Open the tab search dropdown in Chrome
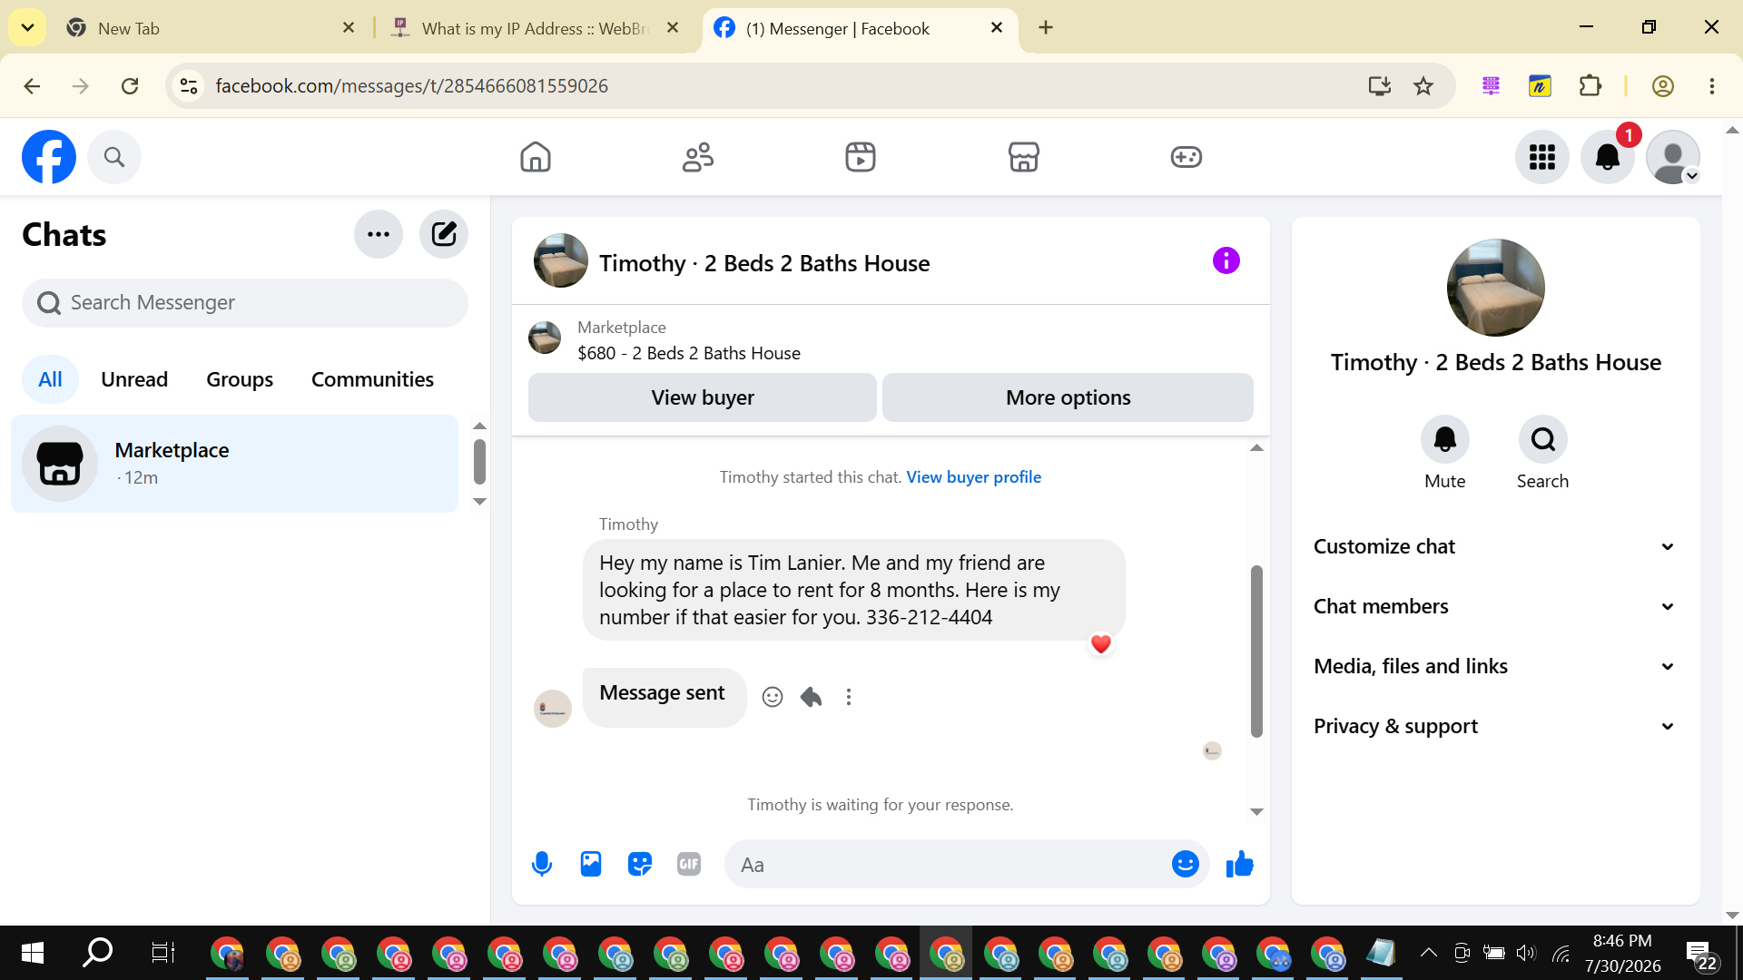This screenshot has width=1743, height=980. tap(27, 27)
